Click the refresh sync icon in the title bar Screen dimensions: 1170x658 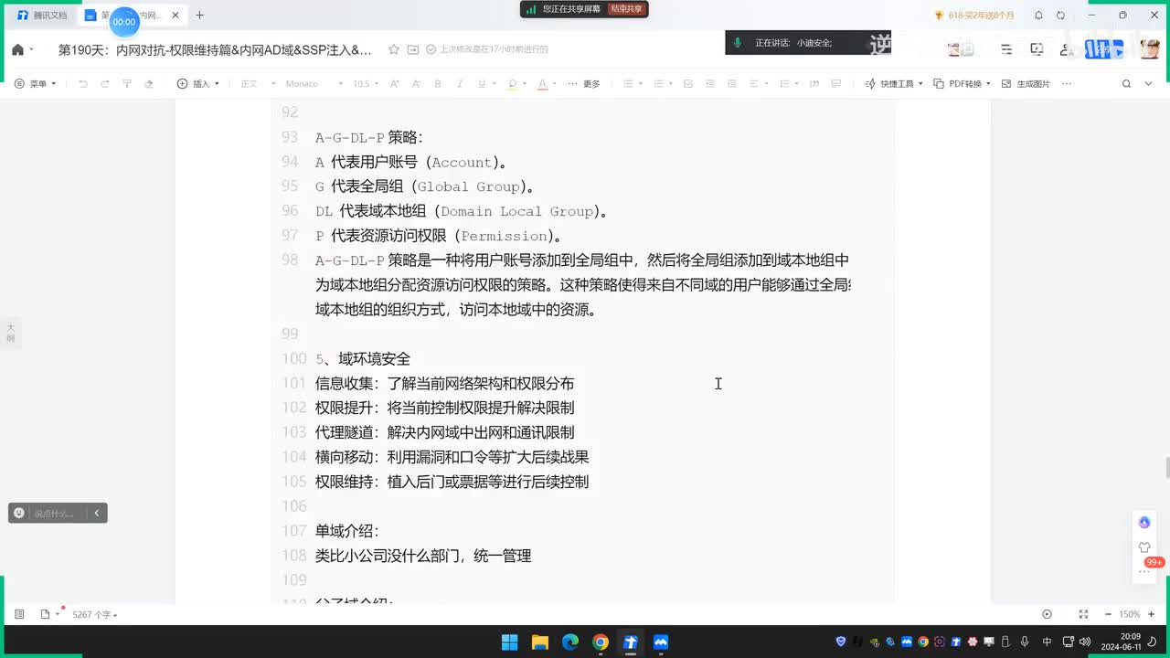tap(1060, 15)
